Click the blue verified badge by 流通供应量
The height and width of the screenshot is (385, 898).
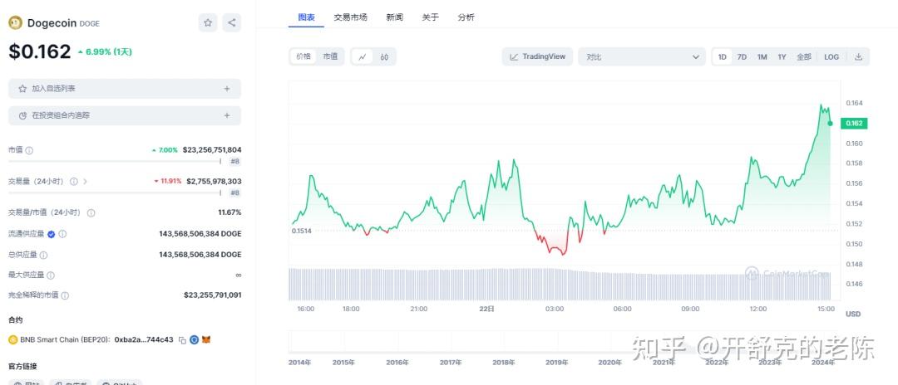point(51,234)
